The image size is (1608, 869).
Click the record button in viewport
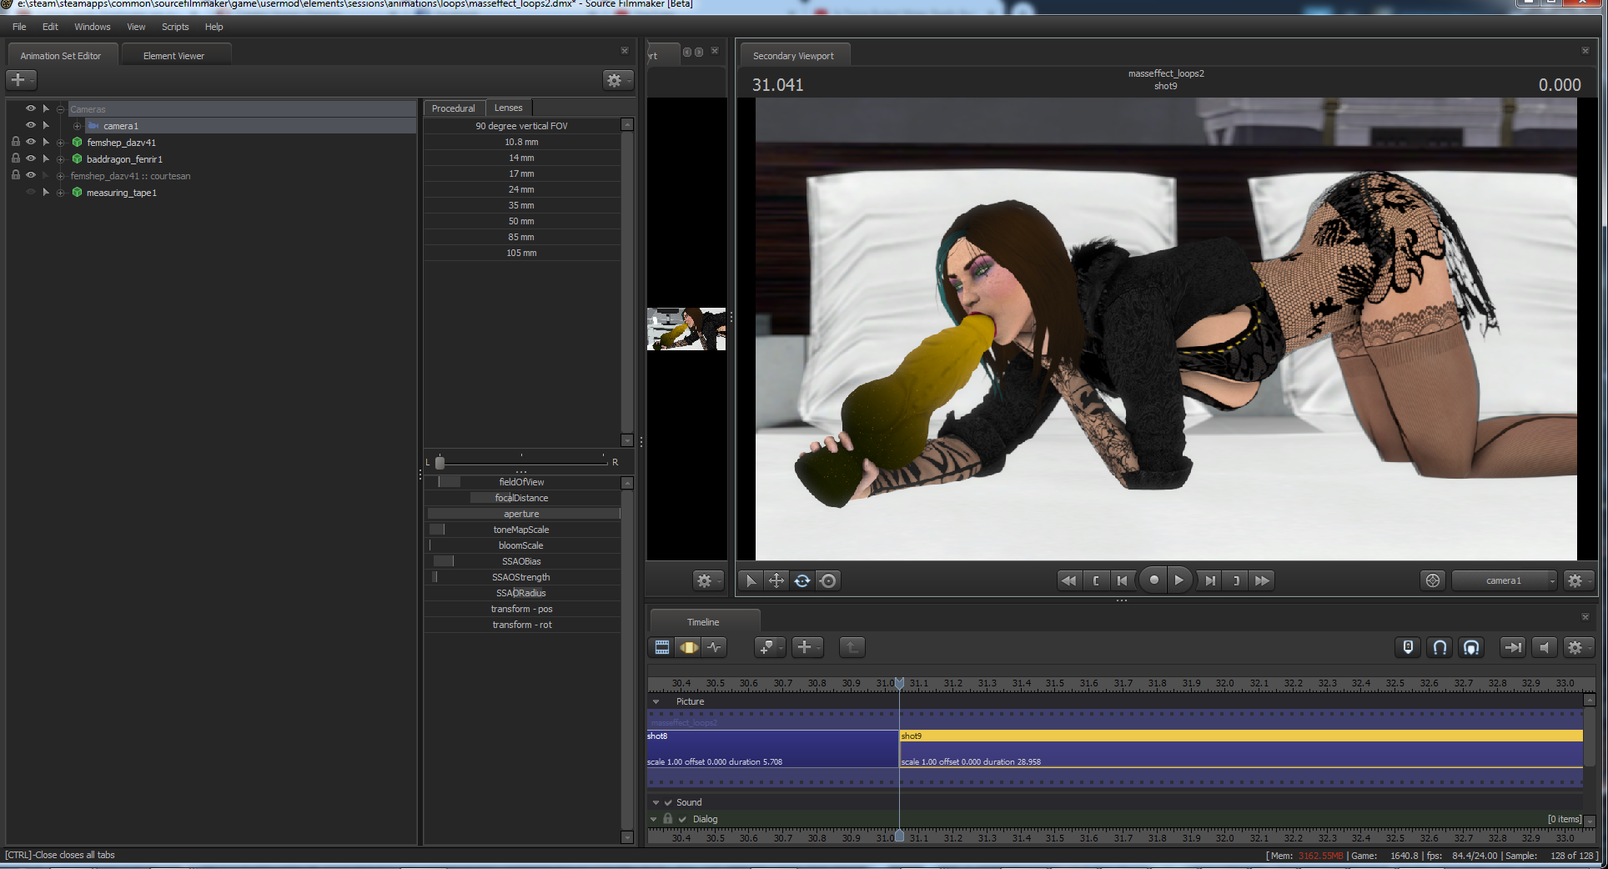[x=1153, y=580]
